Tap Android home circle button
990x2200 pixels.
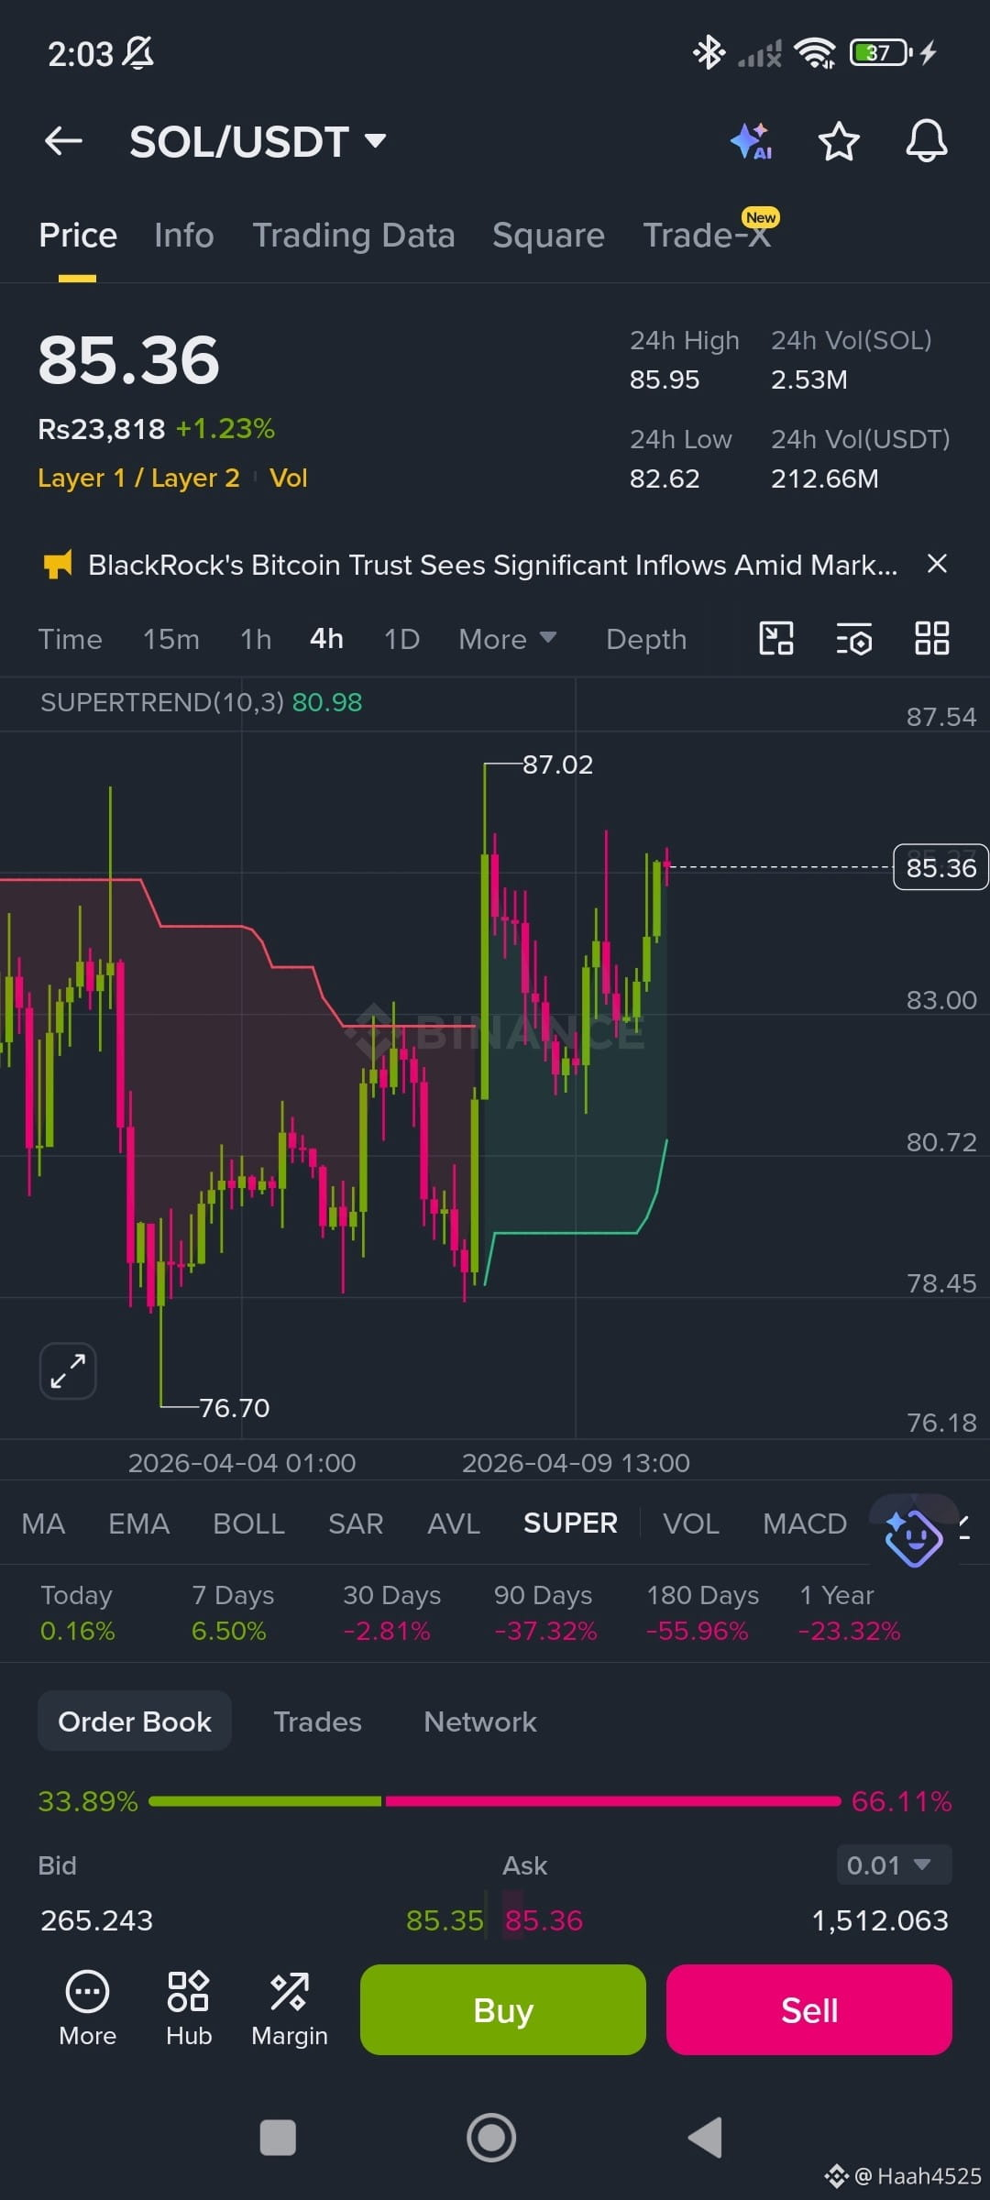coord(491,2138)
